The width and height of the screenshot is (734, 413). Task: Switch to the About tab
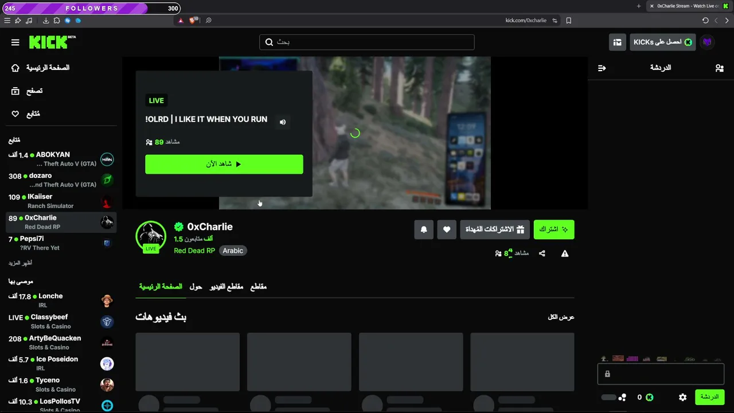(196, 287)
